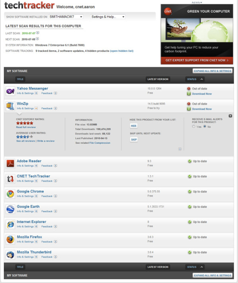Select No for WinZip e-mail alerts

(205, 126)
